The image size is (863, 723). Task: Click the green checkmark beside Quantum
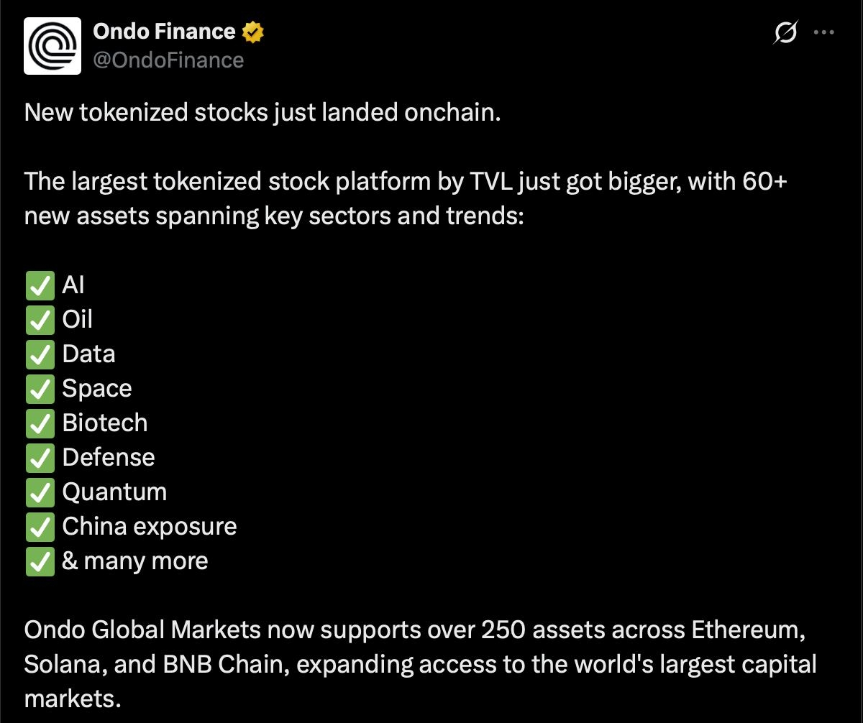click(40, 492)
